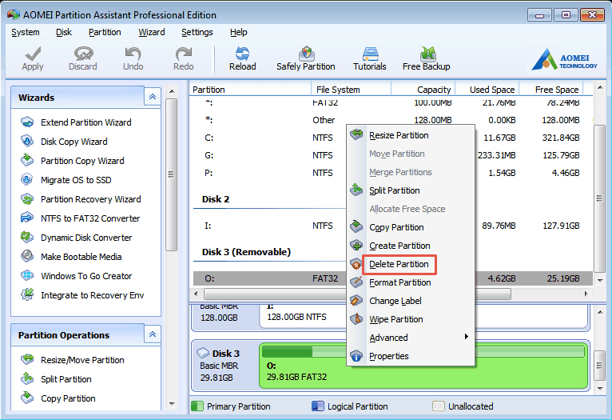Open Safely Partition shield icon

[306, 54]
